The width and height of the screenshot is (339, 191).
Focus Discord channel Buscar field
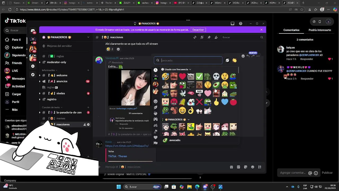point(242,37)
